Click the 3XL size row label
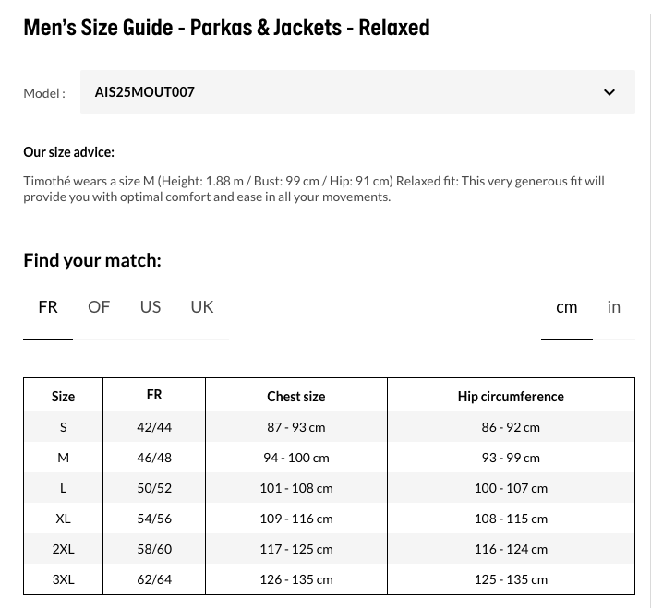The width and height of the screenshot is (651, 608). tap(63, 579)
